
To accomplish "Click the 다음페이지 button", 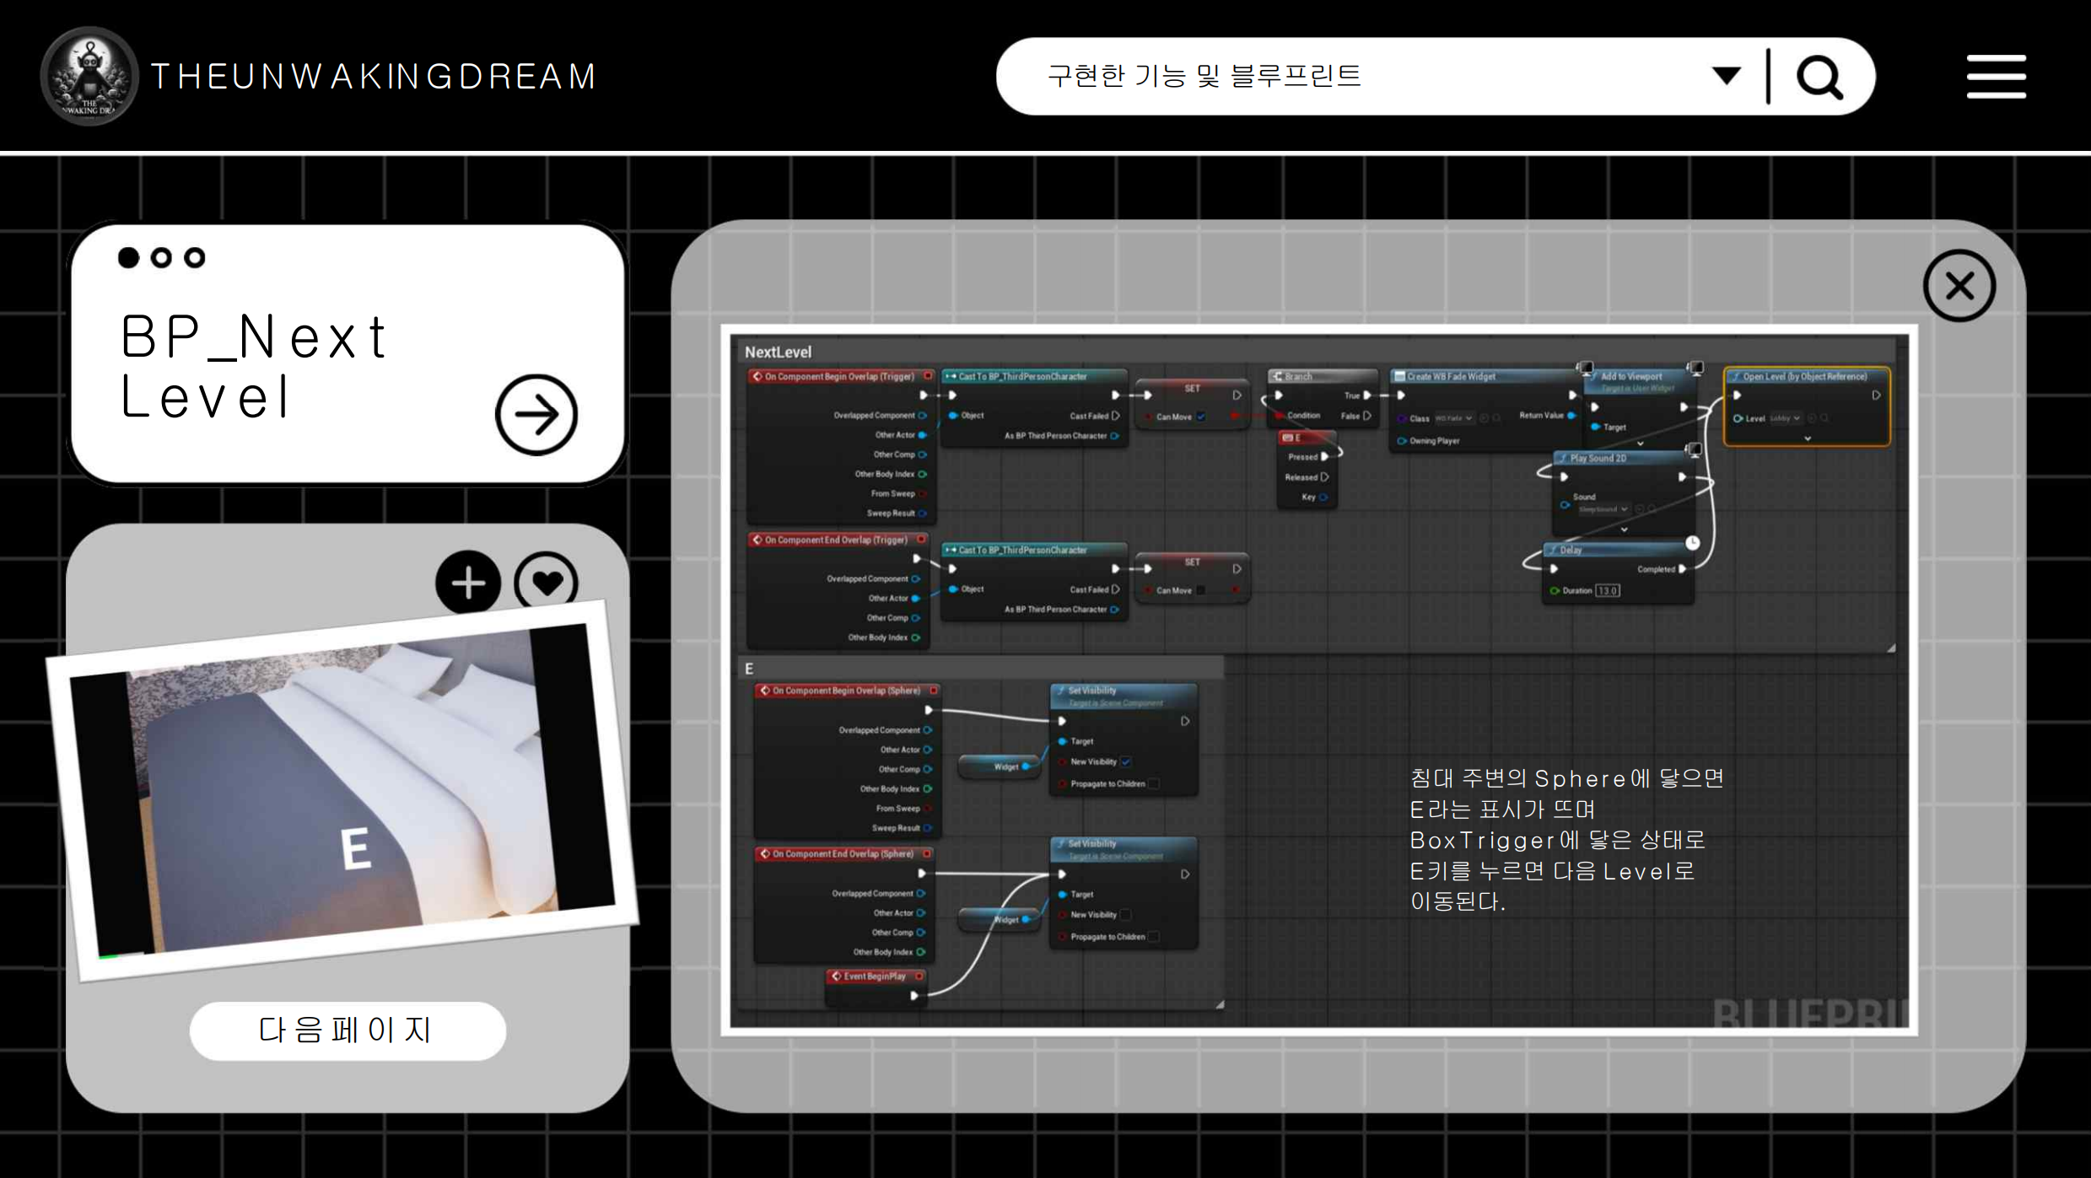I will [347, 1030].
